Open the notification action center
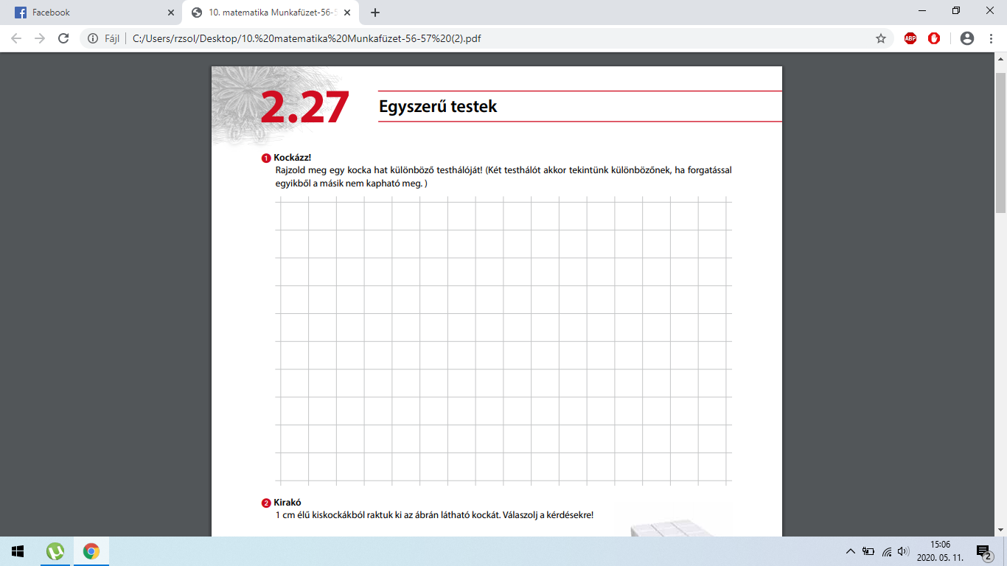Image resolution: width=1007 pixels, height=566 pixels. [x=984, y=551]
